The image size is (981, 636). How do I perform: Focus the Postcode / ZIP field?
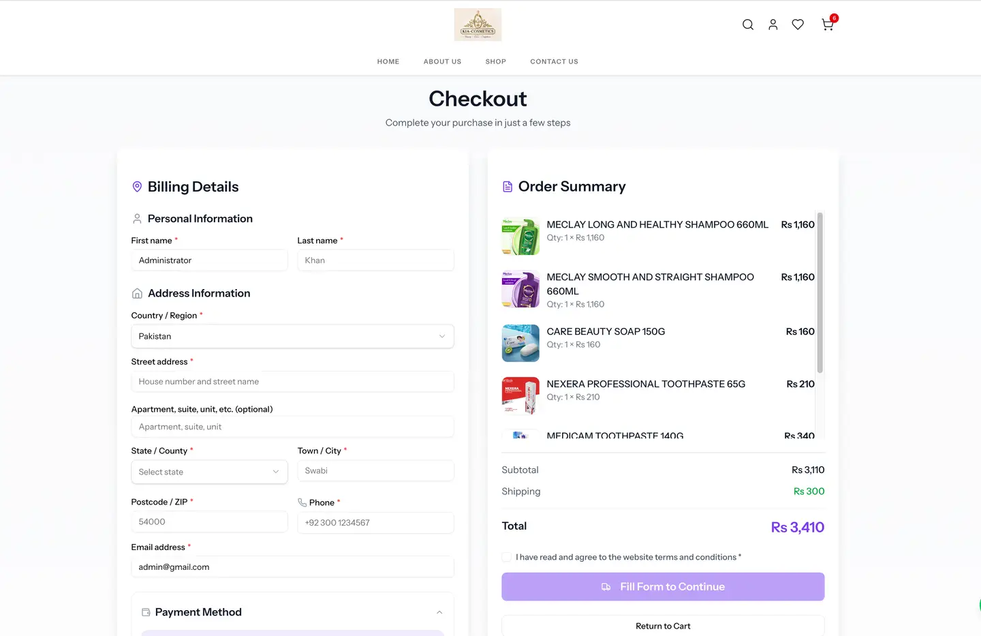click(x=209, y=522)
